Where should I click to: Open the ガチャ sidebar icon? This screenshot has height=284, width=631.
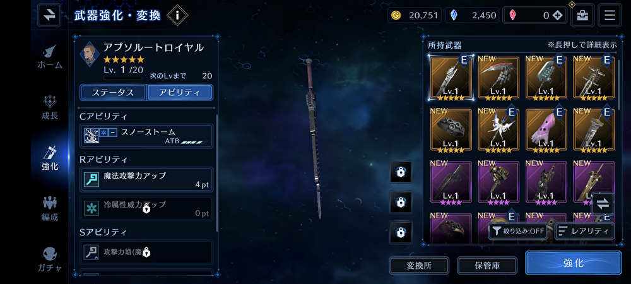tap(50, 259)
